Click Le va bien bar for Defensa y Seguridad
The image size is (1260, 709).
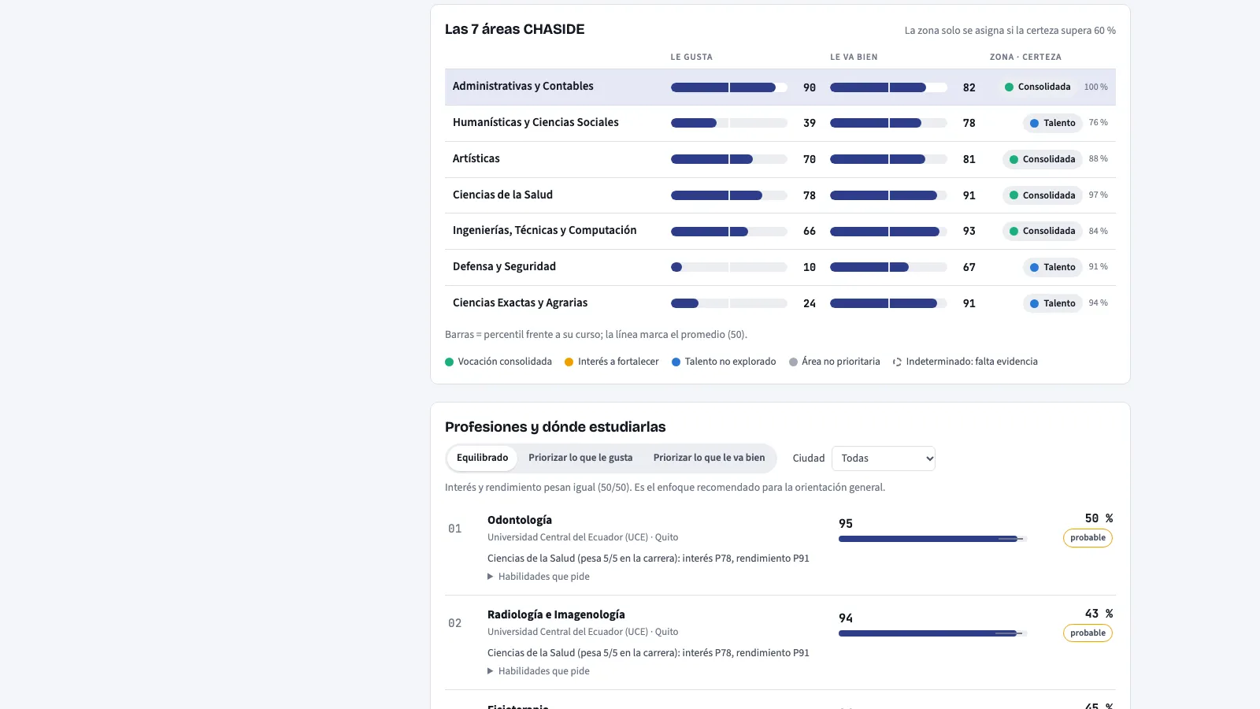tap(888, 267)
